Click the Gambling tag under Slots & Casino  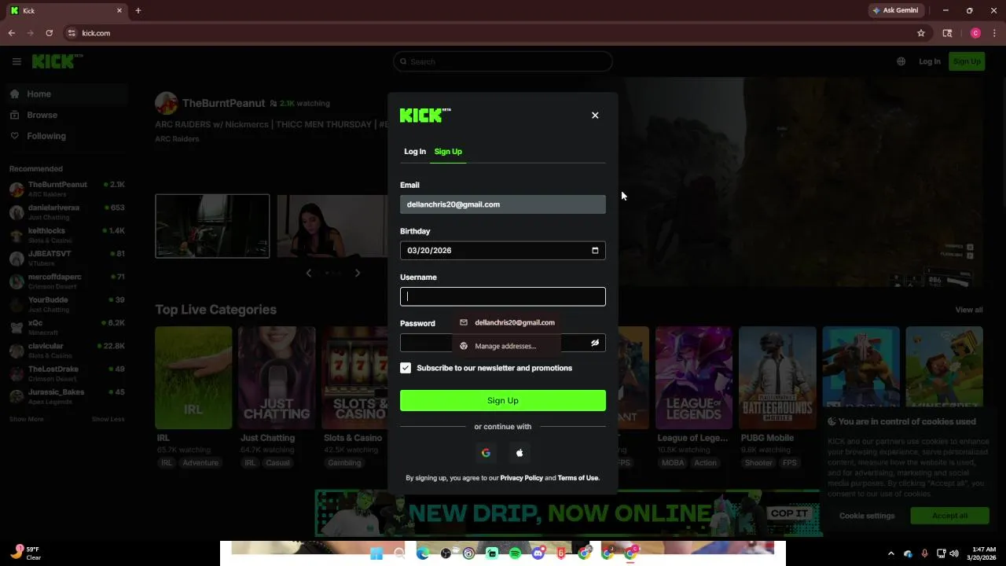(x=344, y=463)
